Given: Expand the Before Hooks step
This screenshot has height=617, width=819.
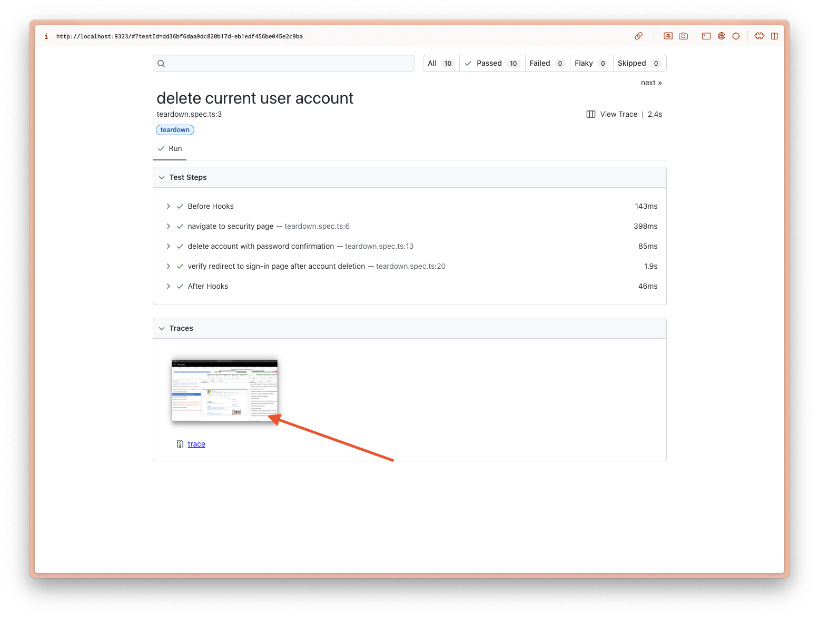Looking at the screenshot, I should click(x=169, y=206).
